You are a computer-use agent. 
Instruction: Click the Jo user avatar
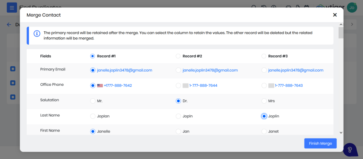tap(352, 7)
